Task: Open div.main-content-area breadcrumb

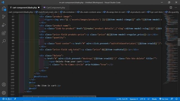Action: pyautogui.click(x=89, y=12)
